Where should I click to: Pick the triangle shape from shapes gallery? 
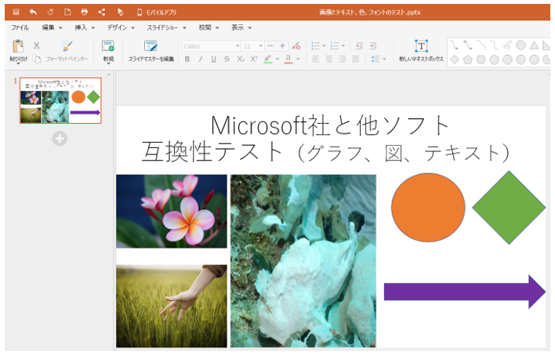coord(533,45)
